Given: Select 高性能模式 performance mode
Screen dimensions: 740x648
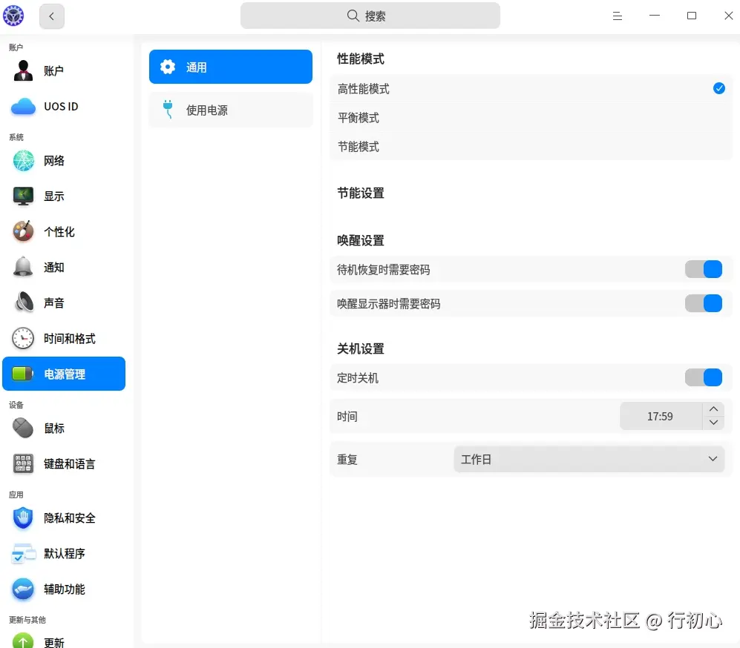Looking at the screenshot, I should (531, 88).
